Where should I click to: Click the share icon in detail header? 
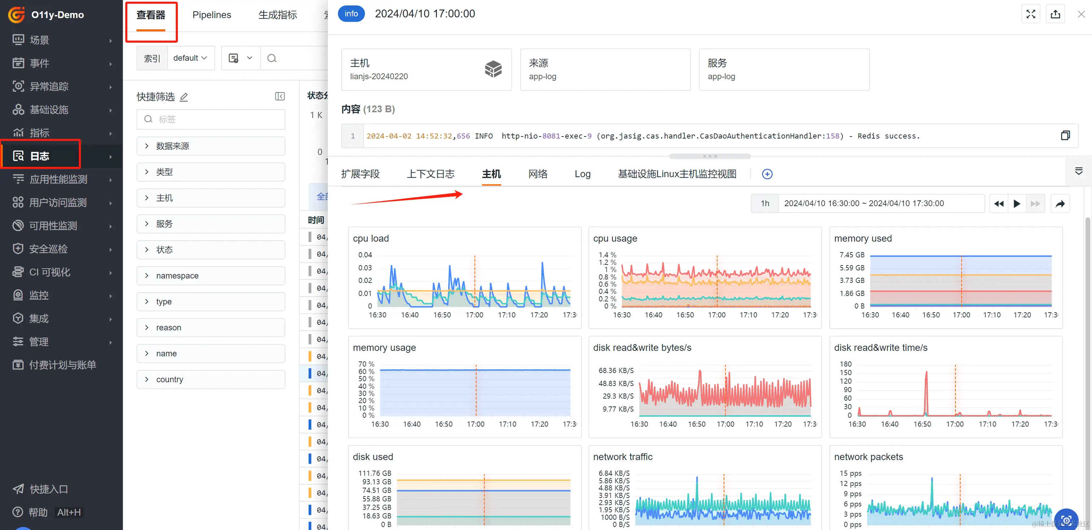coord(1055,14)
